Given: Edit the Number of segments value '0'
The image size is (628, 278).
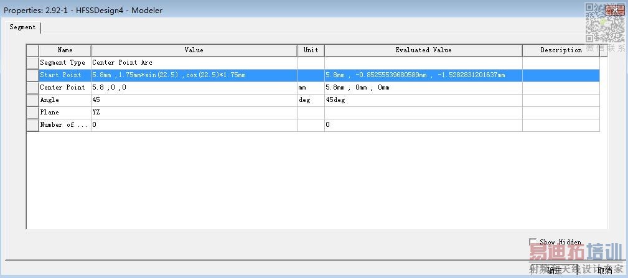Looking at the screenshot, I should tap(194, 125).
